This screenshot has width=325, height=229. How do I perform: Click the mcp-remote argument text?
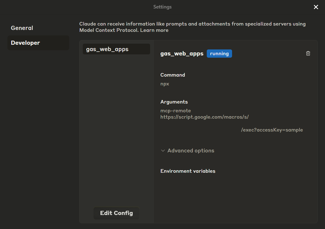(x=175, y=111)
